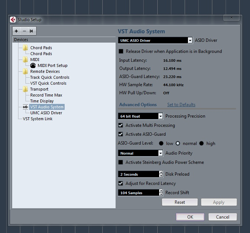Image resolution: width=250 pixels, height=233 pixels.
Task: Select Track Quick Controls item
Action: 50,77
